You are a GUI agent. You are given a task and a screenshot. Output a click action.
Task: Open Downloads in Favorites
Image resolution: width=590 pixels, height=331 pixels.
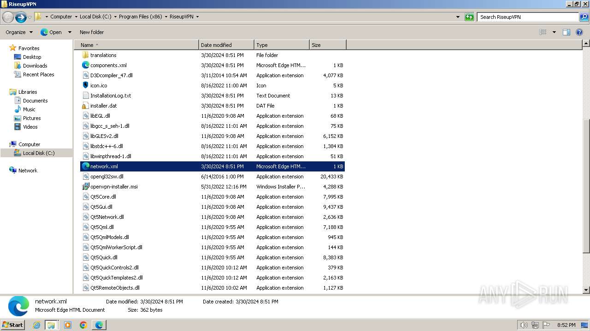coord(35,66)
